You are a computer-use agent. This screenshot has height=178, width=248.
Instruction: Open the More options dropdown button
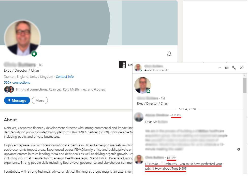[x=40, y=100]
